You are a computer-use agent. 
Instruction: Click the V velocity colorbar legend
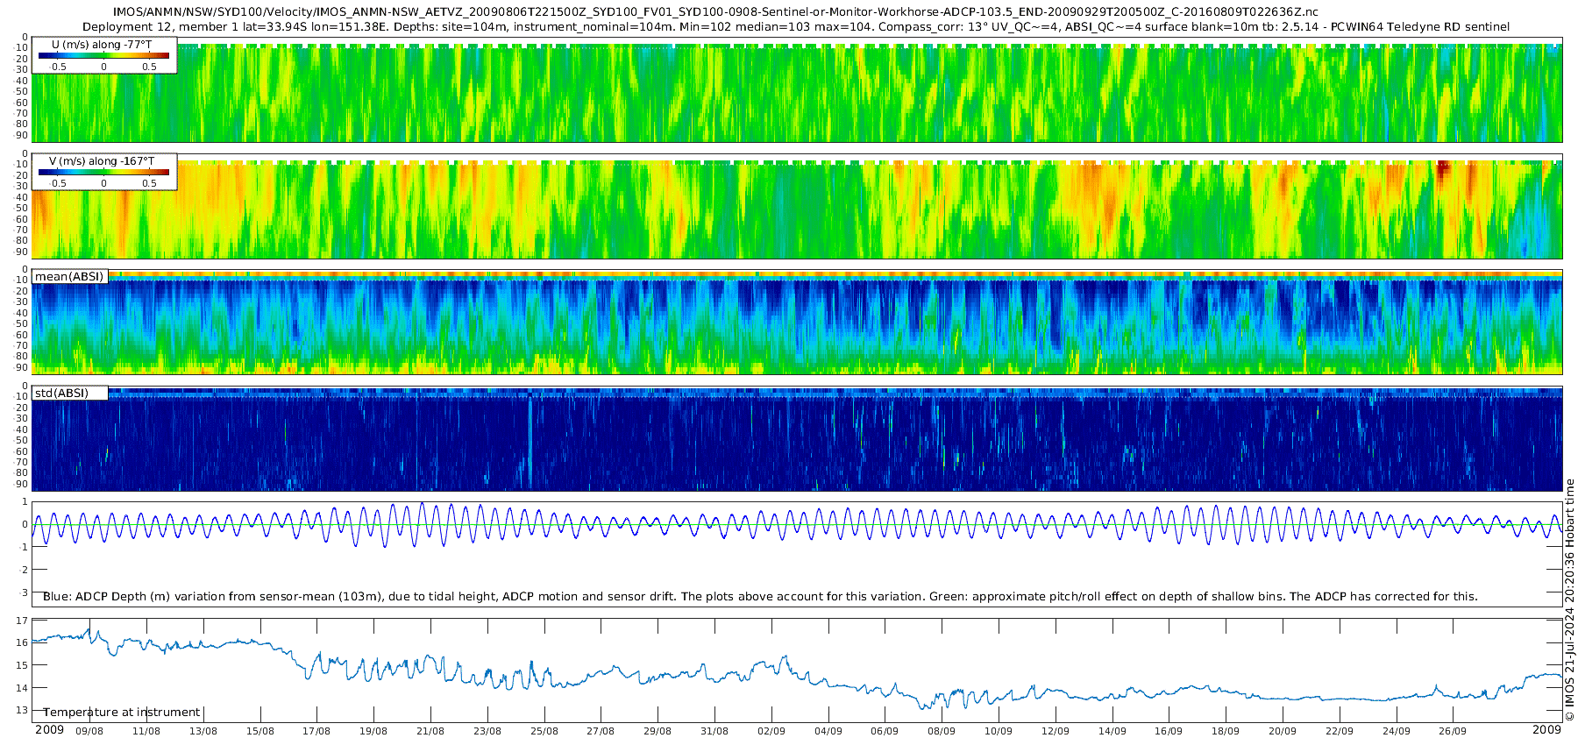pyautogui.click(x=104, y=172)
